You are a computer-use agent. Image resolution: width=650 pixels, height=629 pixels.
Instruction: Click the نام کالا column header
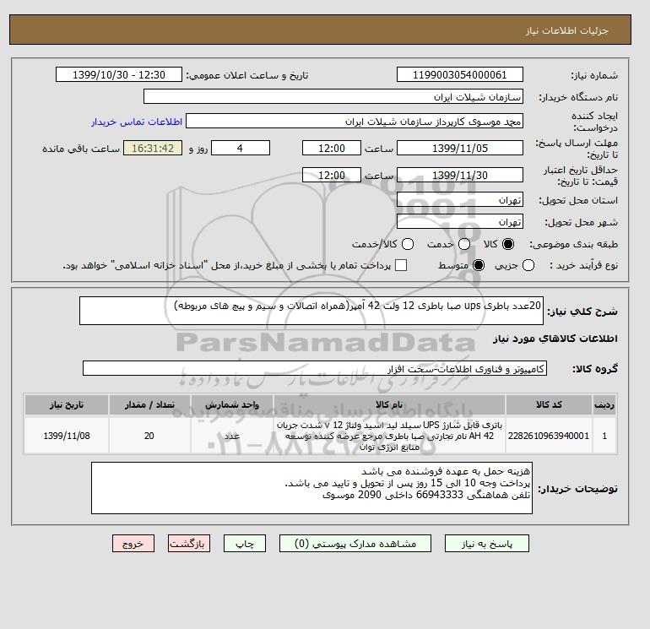(x=389, y=404)
